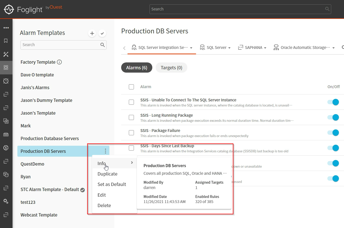344x228 pixels.
Task: Click the info icon next to Factory Template
Action: [x=59, y=62]
